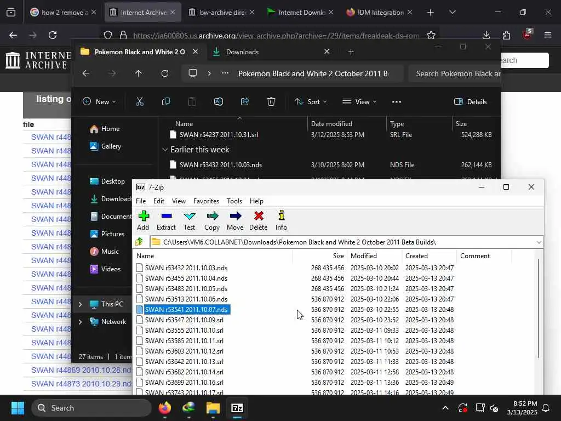Screen dimensions: 561x421
Task: Open the Help menu in 7-Zip
Action: (x=256, y=201)
